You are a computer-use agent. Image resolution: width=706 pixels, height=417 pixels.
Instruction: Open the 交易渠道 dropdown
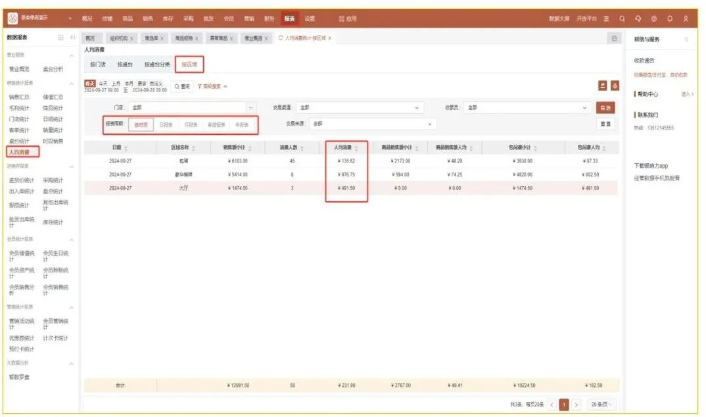click(x=360, y=107)
